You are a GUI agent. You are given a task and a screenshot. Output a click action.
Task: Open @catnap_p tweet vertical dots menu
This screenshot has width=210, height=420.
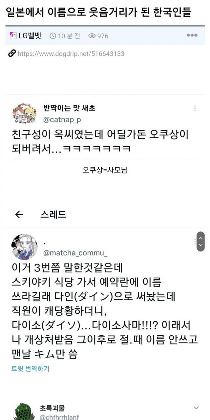(x=195, y=109)
